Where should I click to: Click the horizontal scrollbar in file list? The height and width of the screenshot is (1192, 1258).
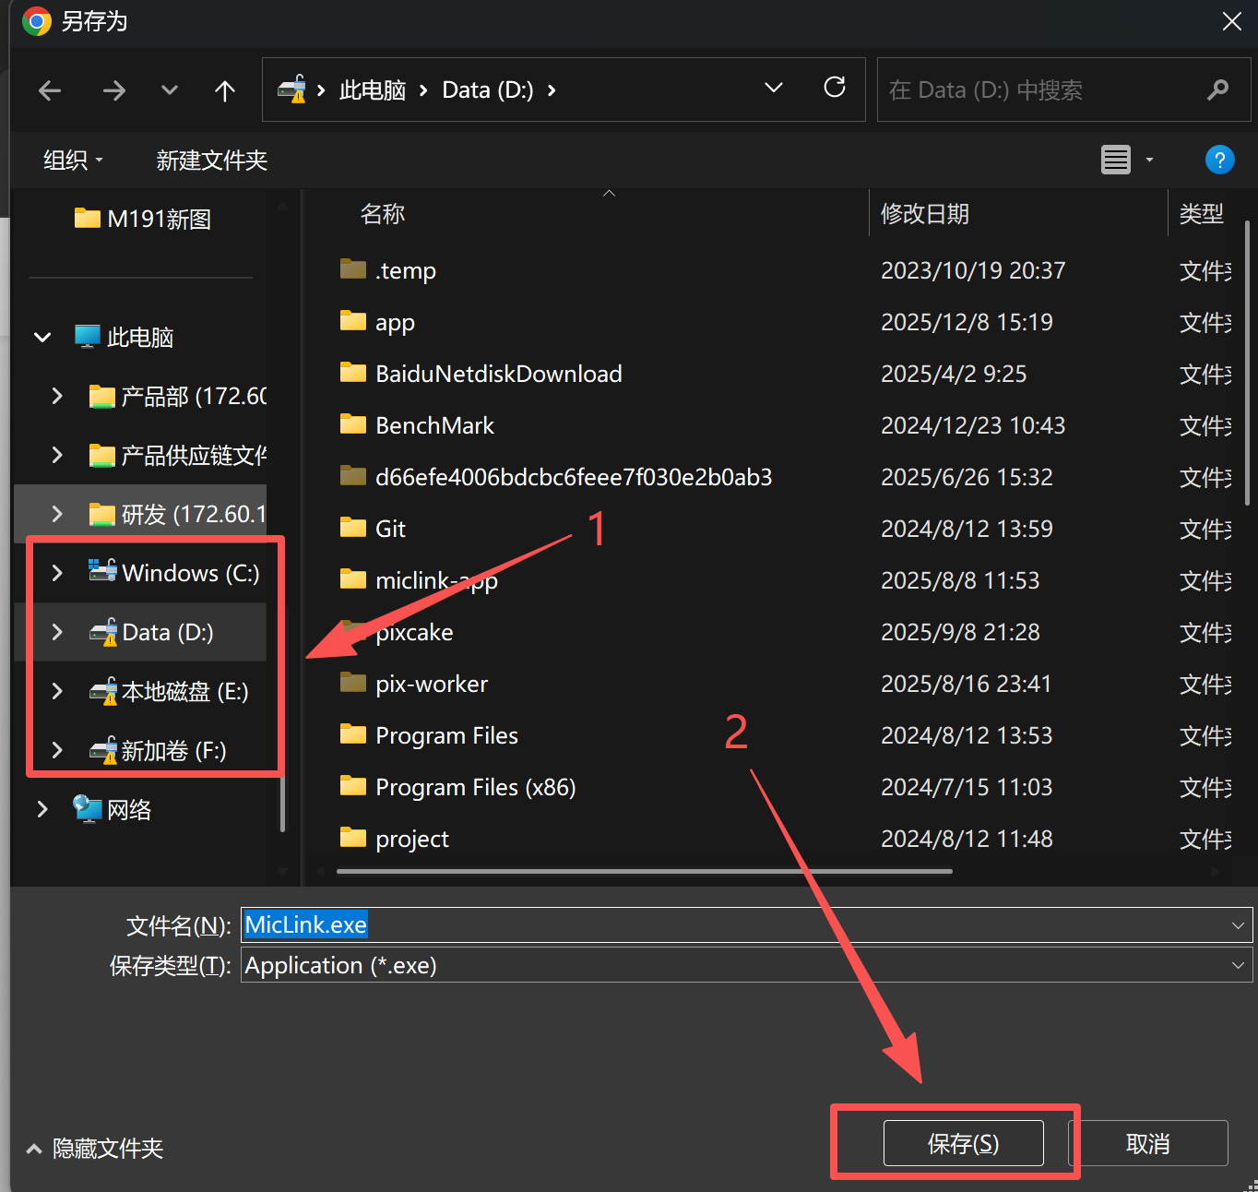pyautogui.click(x=644, y=871)
